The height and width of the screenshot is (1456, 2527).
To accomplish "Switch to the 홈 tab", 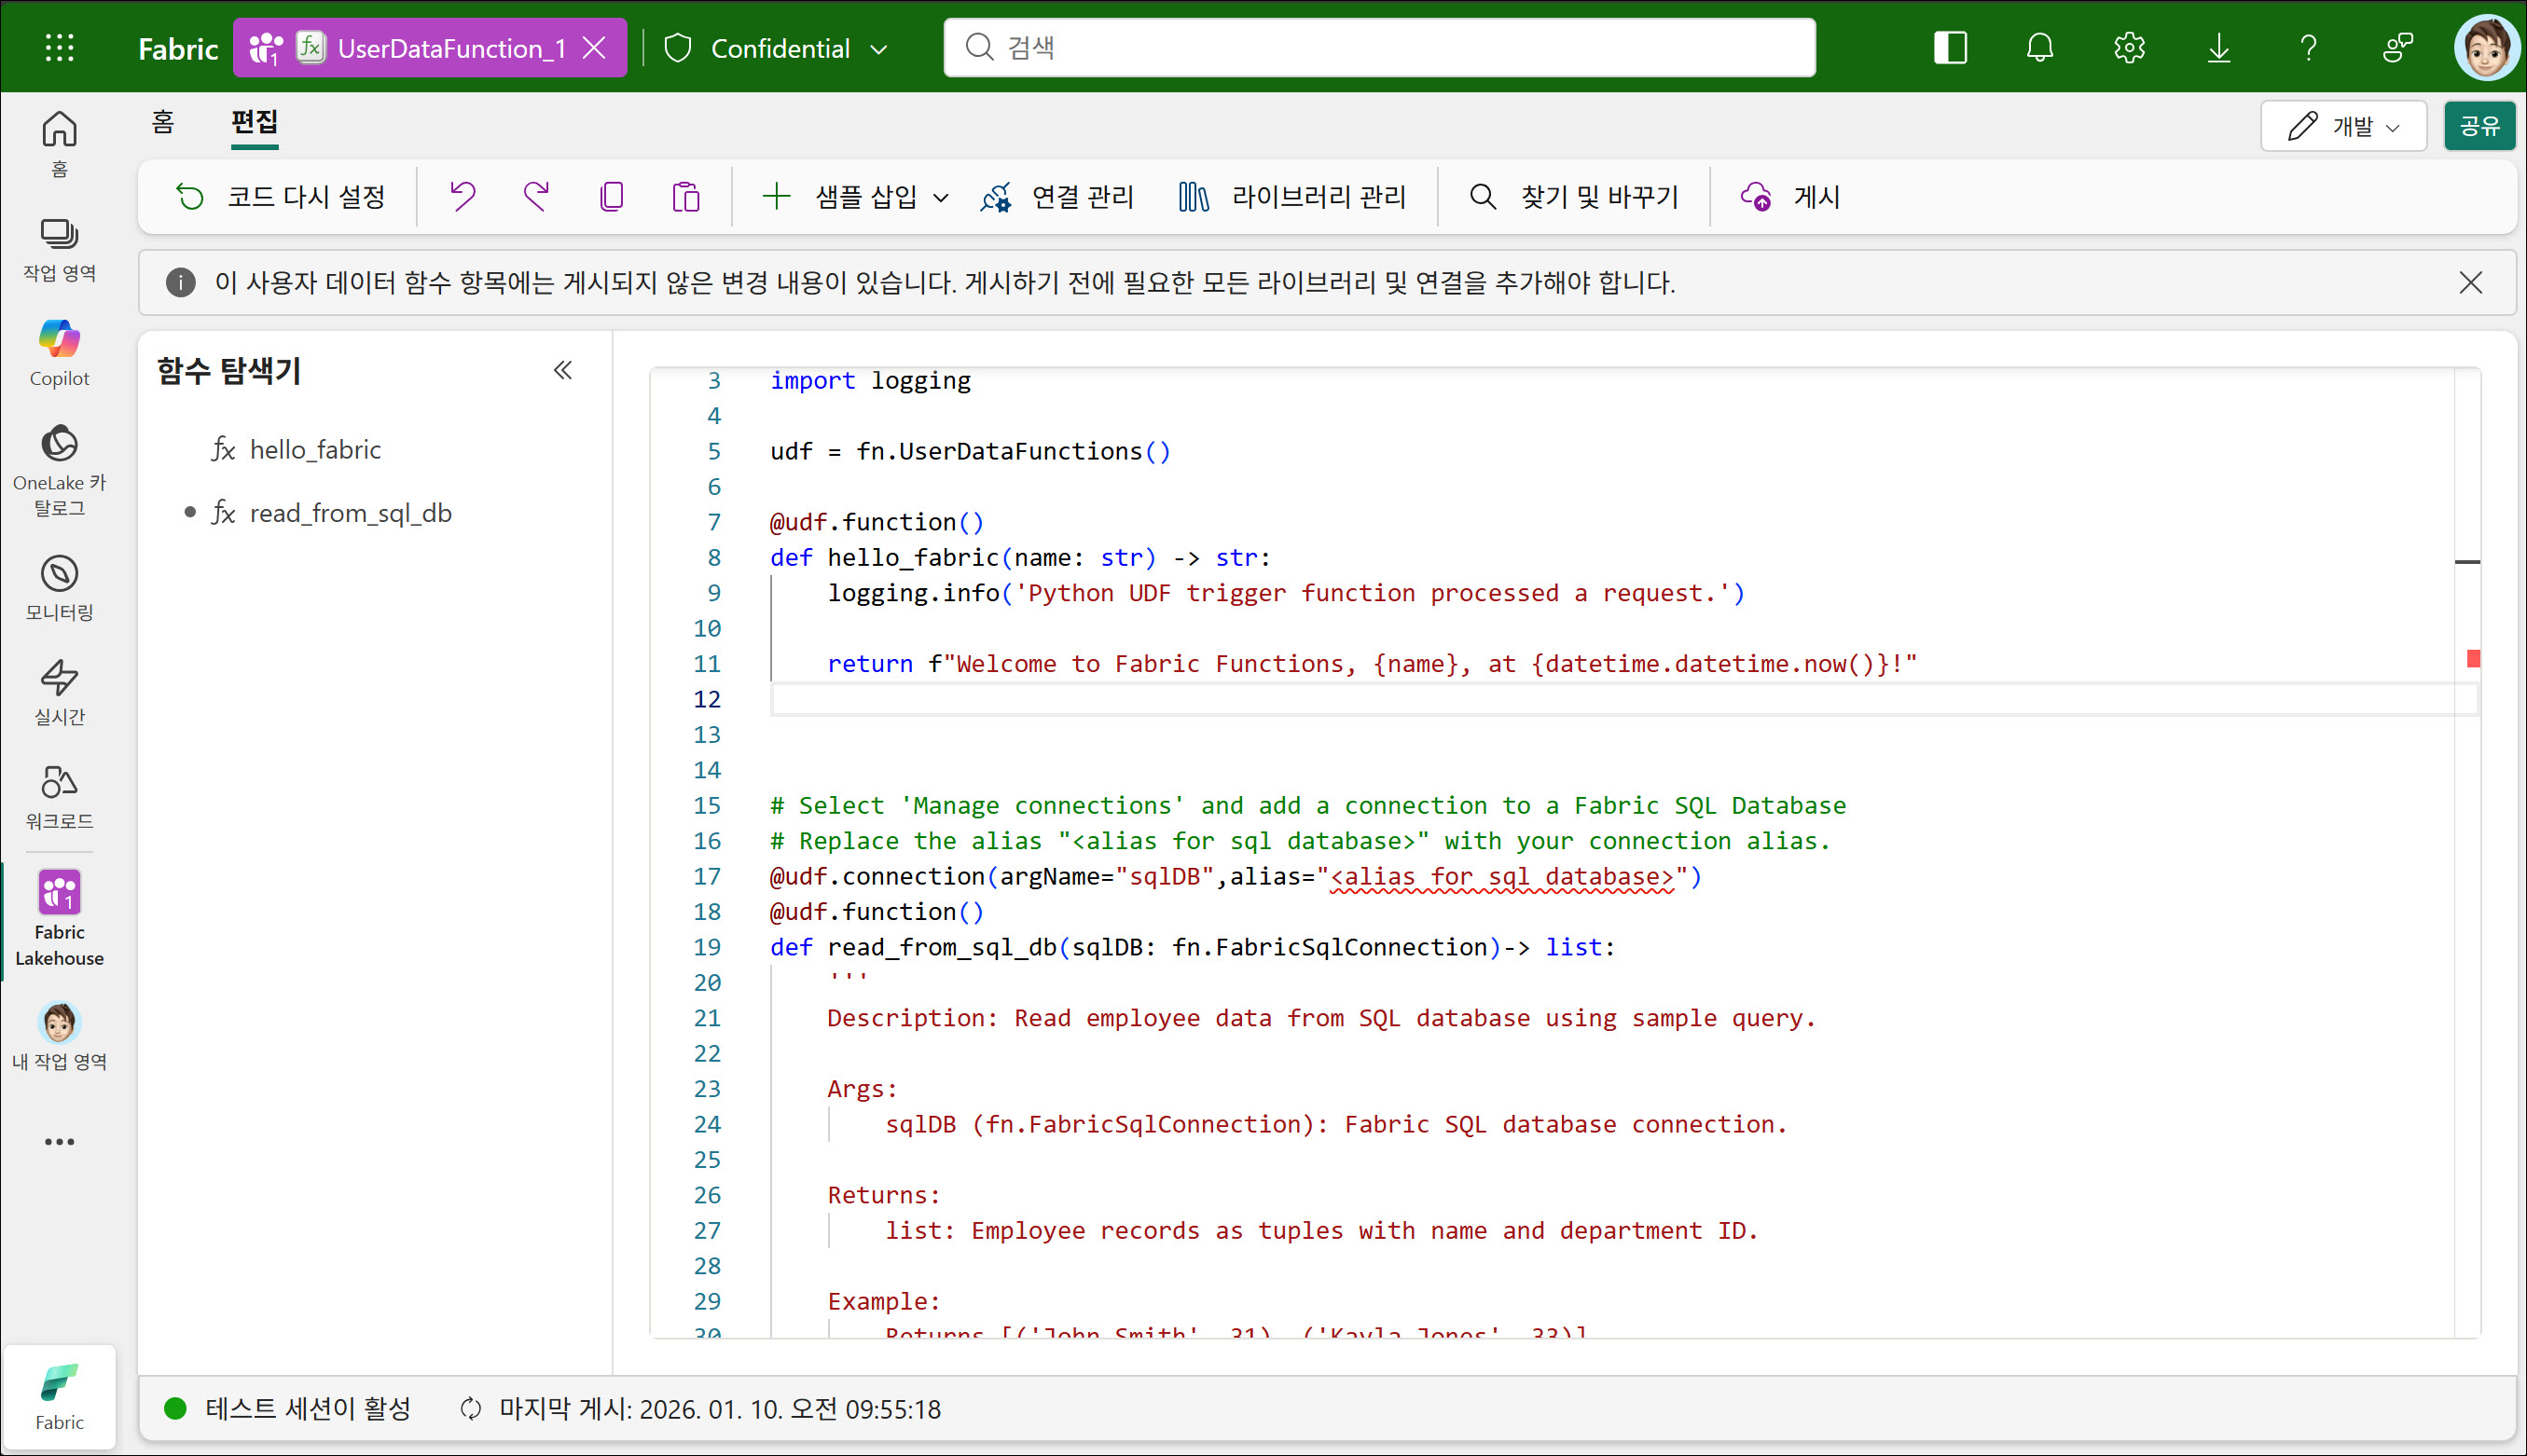I will click(x=163, y=122).
